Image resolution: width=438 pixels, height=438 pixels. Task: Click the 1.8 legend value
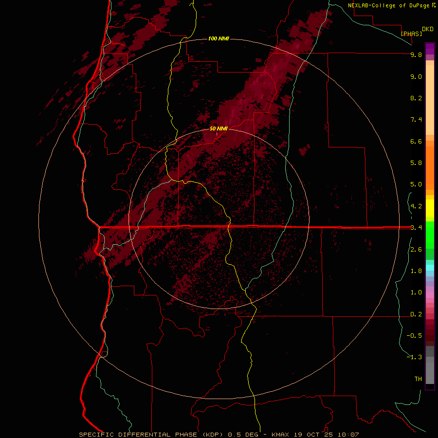tap(416, 271)
